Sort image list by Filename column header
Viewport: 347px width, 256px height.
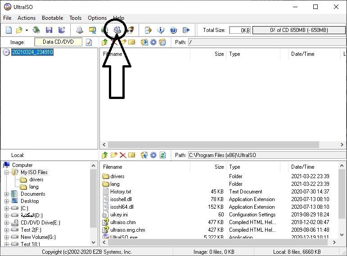tap(145, 54)
